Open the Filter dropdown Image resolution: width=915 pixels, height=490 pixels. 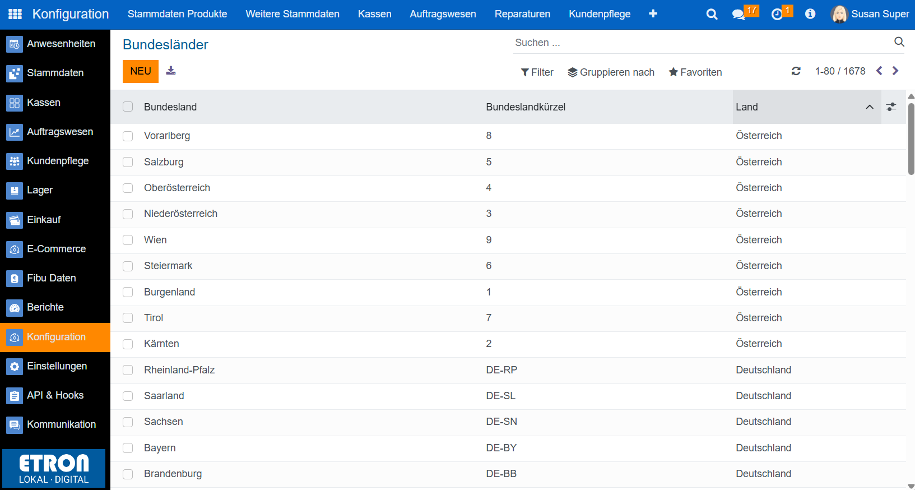click(537, 72)
